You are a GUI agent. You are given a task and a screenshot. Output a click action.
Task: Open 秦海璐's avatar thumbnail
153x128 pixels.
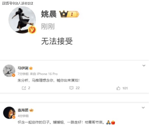pos(9,113)
